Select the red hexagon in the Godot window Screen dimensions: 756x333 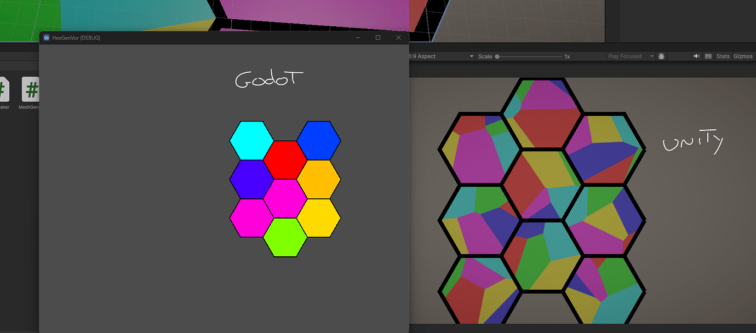coord(285,160)
